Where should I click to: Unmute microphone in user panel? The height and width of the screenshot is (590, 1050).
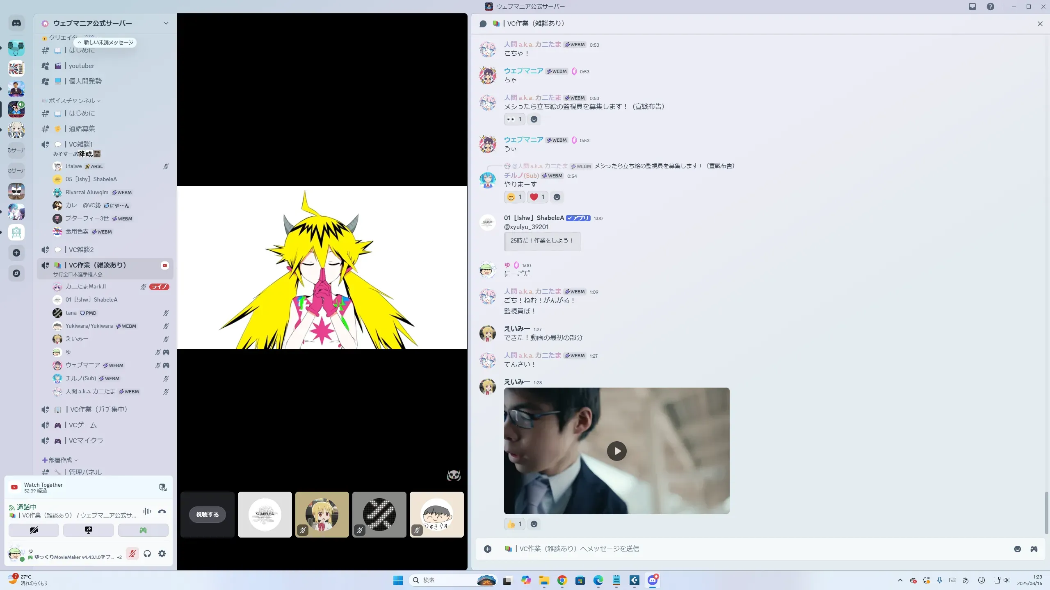[x=132, y=554]
